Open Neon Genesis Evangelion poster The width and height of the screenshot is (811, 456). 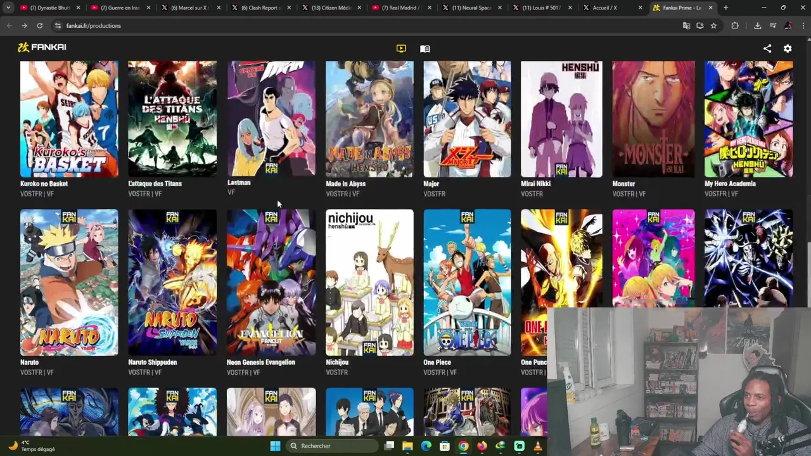(271, 282)
